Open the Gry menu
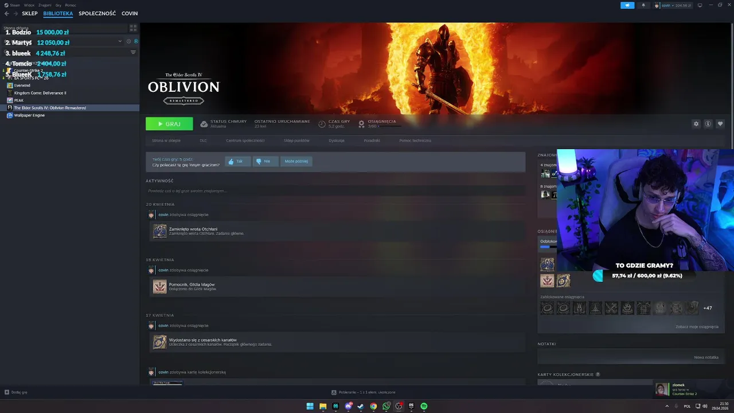The image size is (734, 413). click(58, 5)
